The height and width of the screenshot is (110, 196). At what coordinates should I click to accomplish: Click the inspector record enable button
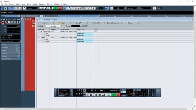[x=3, y=23]
